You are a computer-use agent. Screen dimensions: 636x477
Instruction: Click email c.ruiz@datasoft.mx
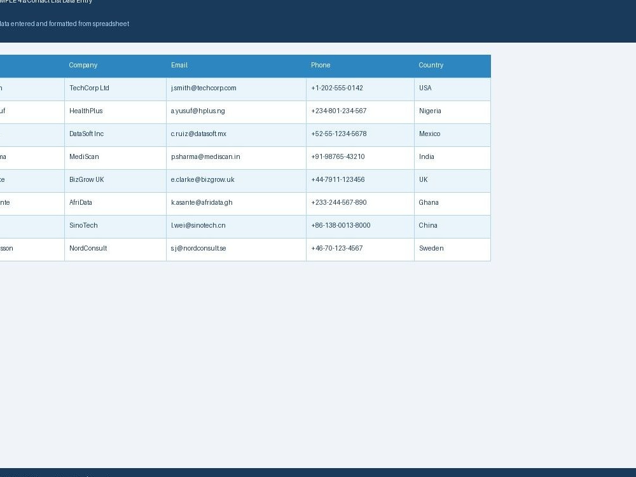click(x=198, y=134)
